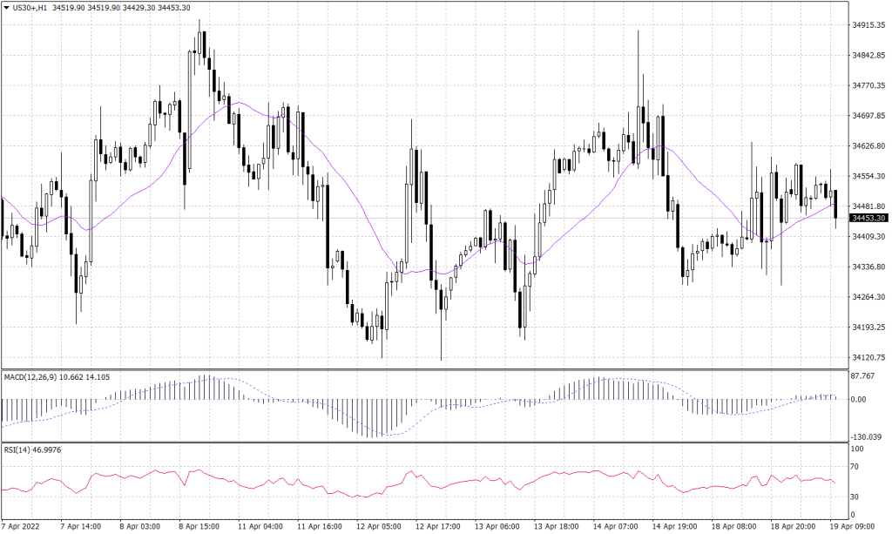The width and height of the screenshot is (892, 534).
Task: Click the 34554.30 price axis label
Action: point(868,176)
